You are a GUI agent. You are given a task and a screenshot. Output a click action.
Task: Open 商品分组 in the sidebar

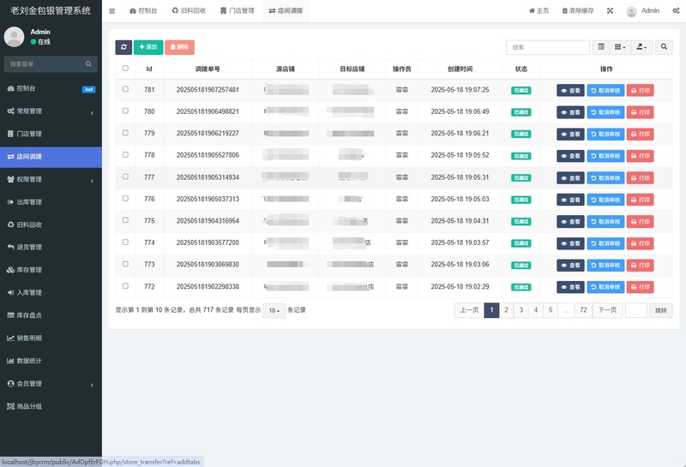(51, 406)
